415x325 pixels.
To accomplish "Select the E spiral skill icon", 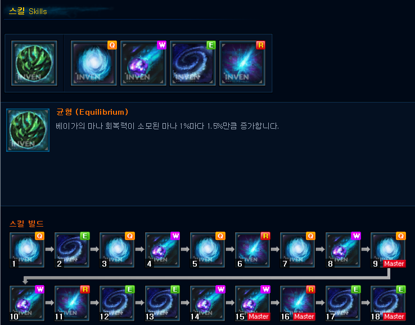I will (193, 63).
